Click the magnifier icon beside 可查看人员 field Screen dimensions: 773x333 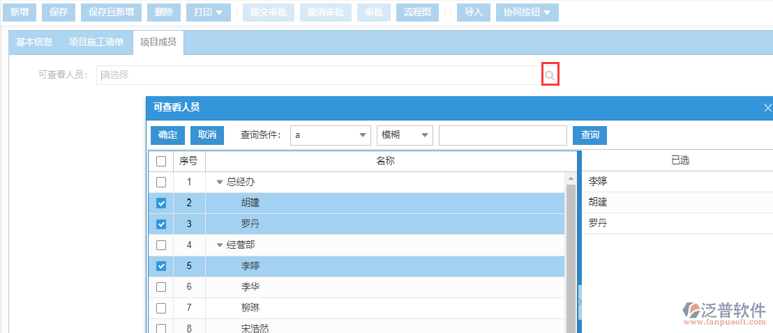[x=550, y=75]
